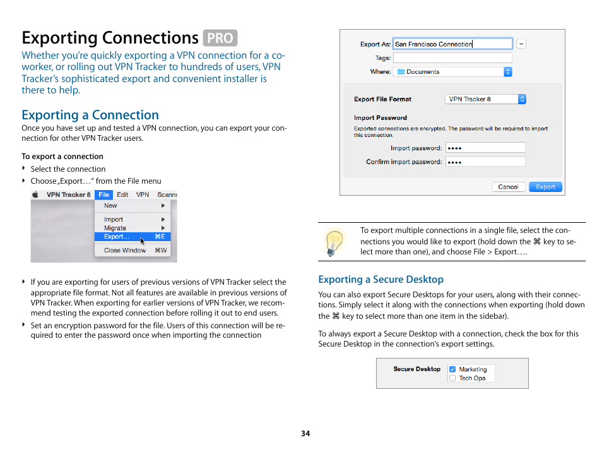Expand the New submenu arrow
Screen dimensions: 602x457
(x=163, y=205)
